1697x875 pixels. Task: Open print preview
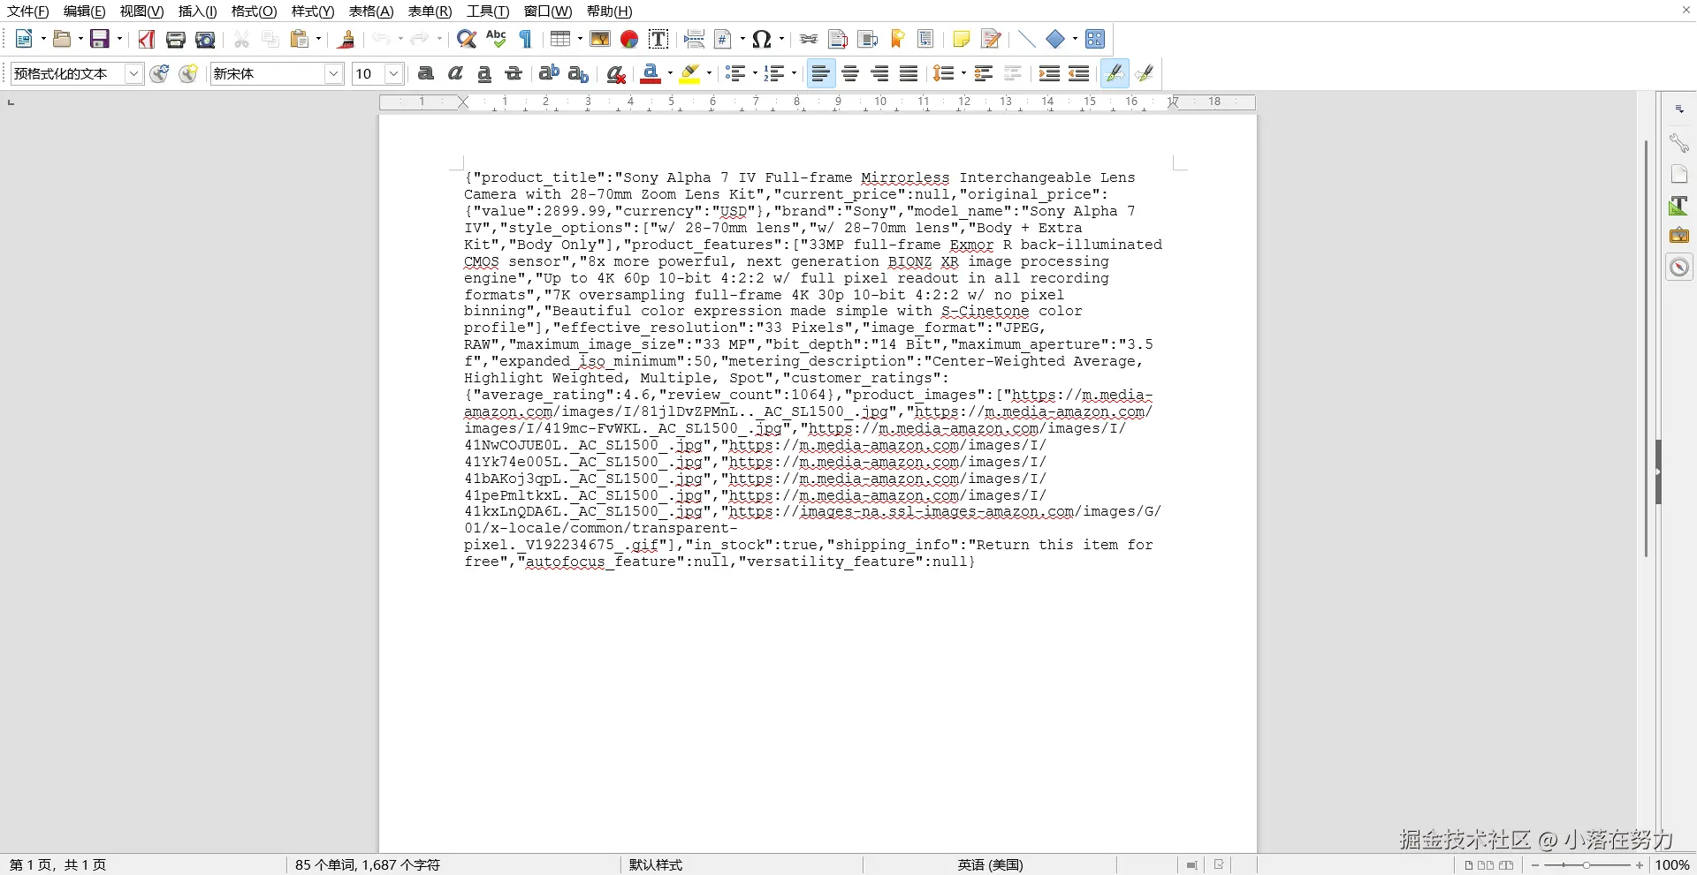point(205,39)
